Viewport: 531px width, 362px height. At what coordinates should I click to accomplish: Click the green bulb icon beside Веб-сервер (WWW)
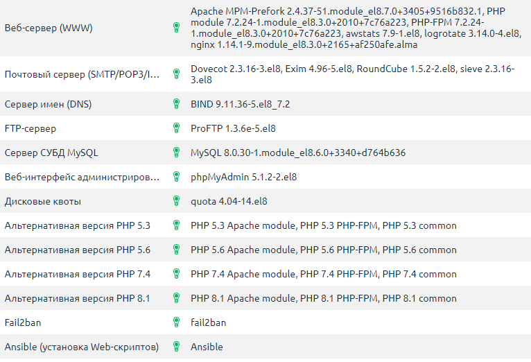click(176, 28)
